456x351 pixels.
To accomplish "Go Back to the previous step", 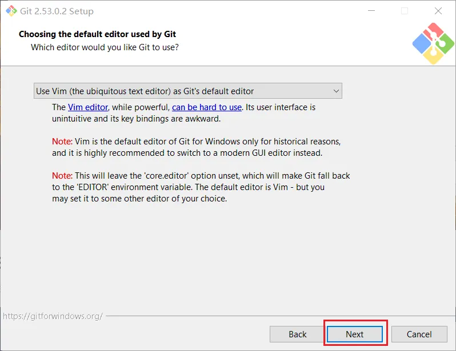I will 297,334.
